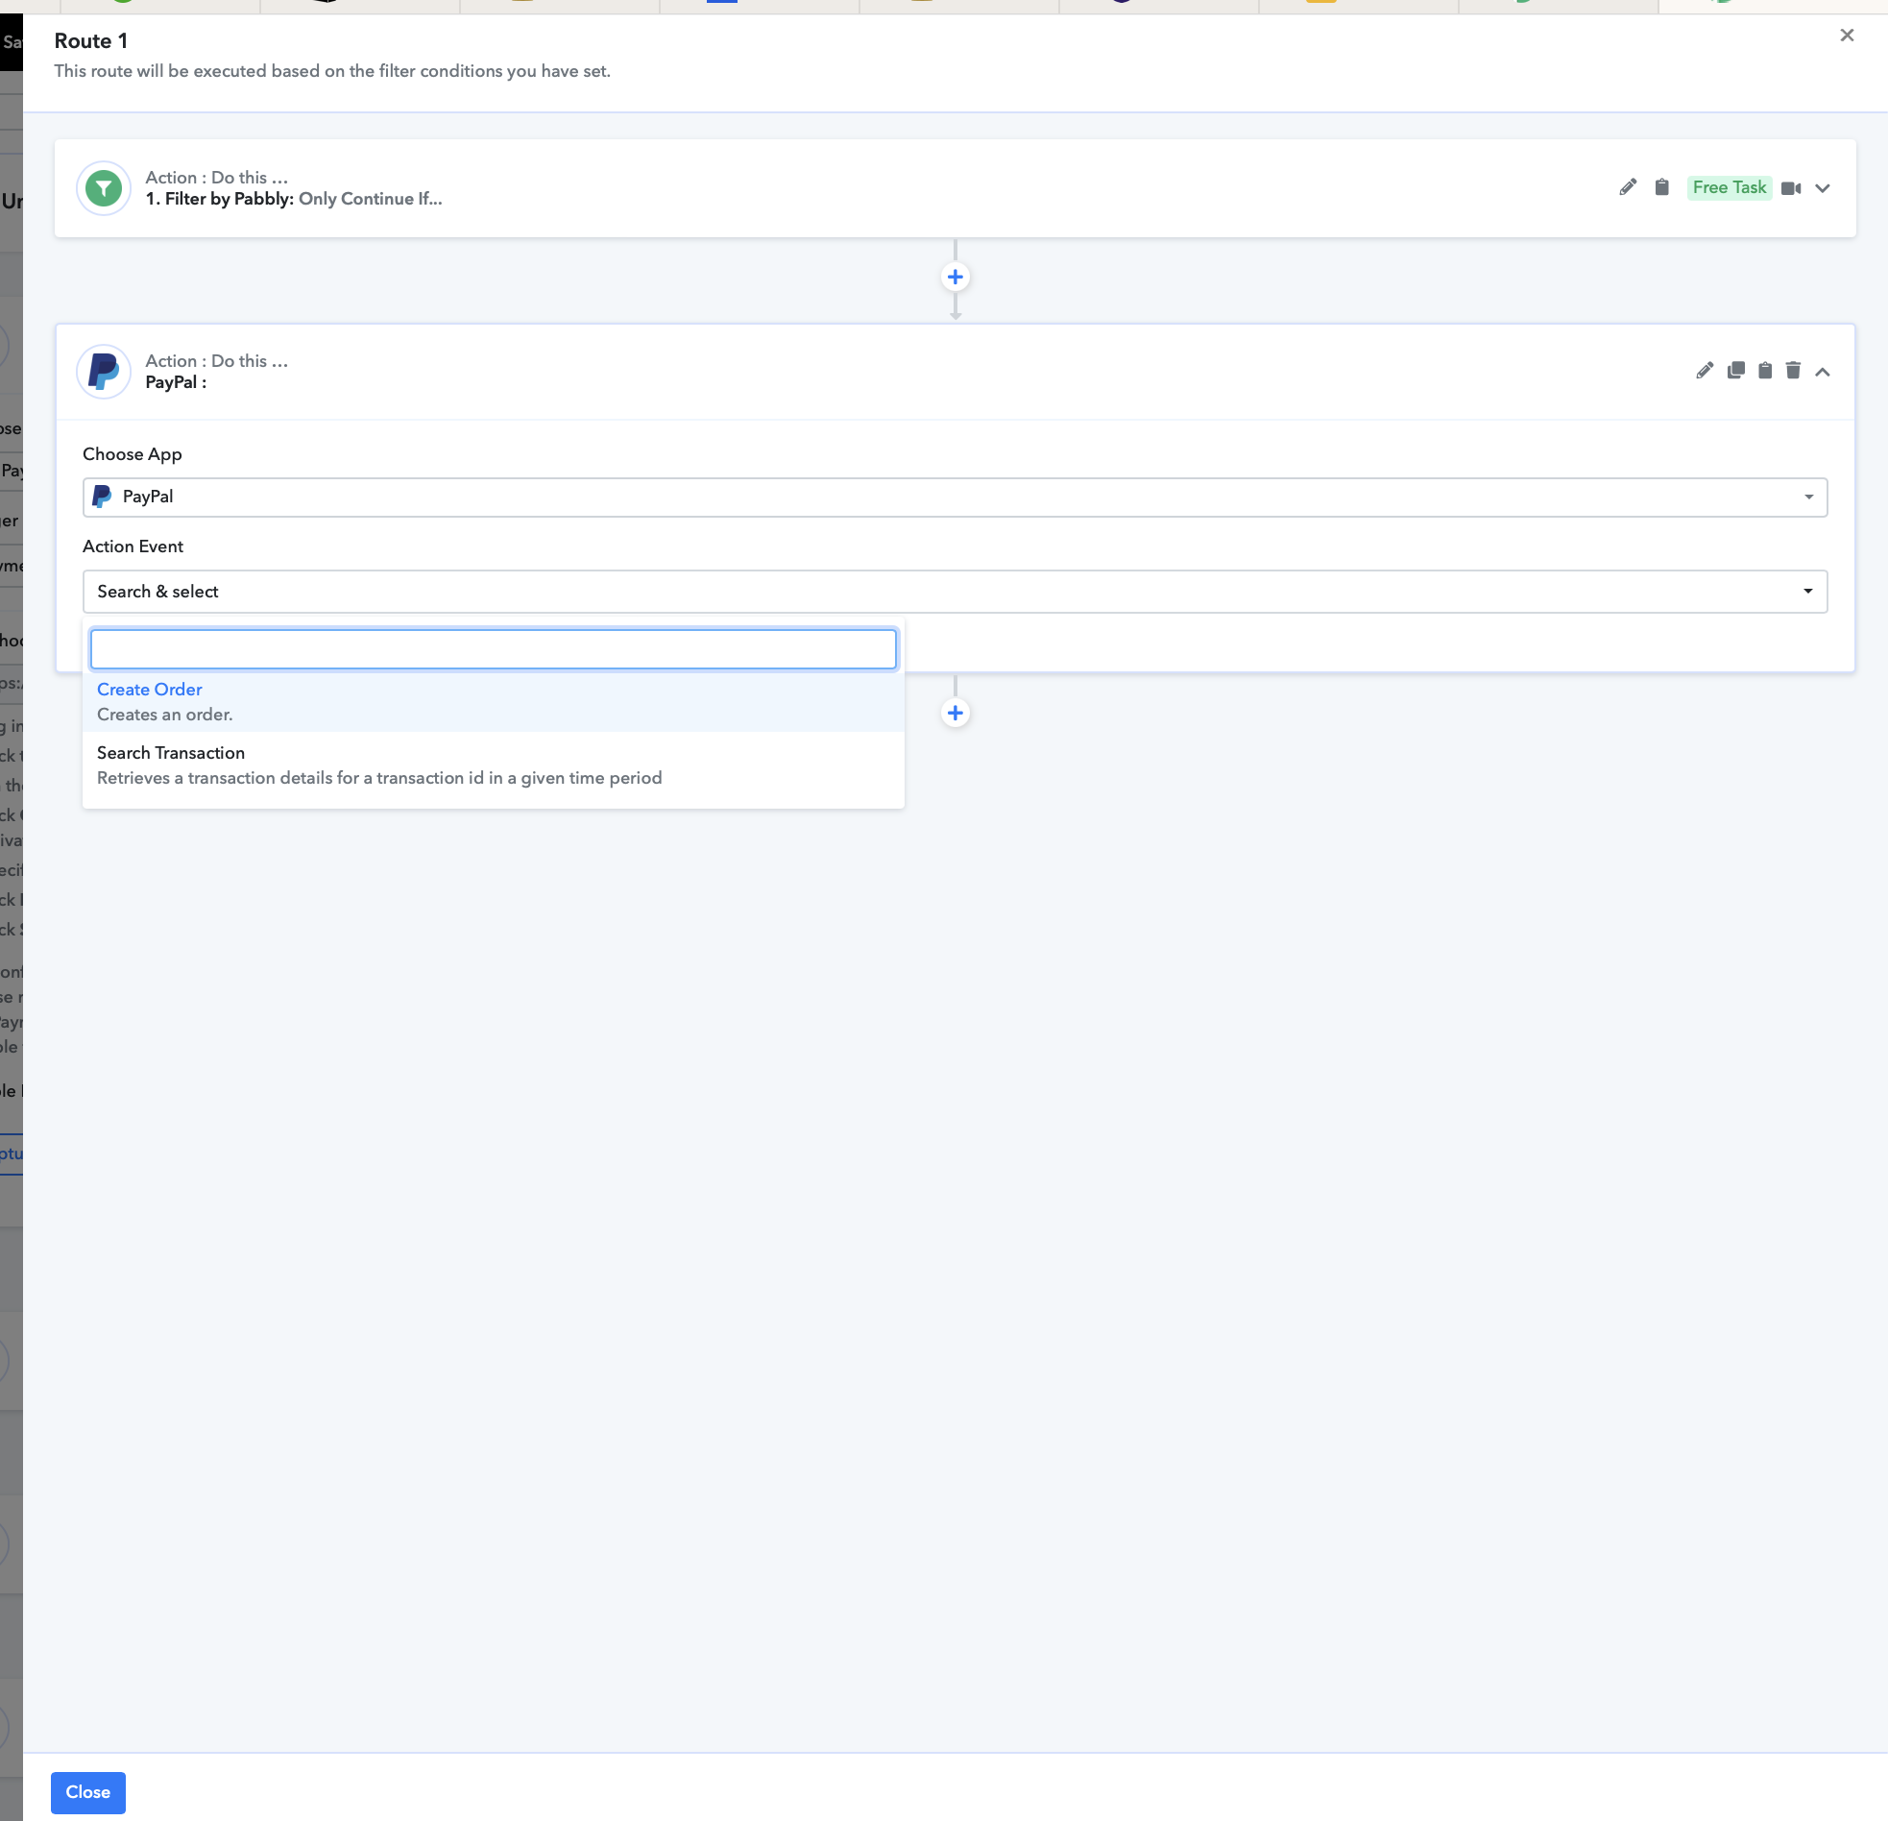1888x1821 pixels.
Task: Add a step between Filter and PayPal
Action: (x=955, y=278)
